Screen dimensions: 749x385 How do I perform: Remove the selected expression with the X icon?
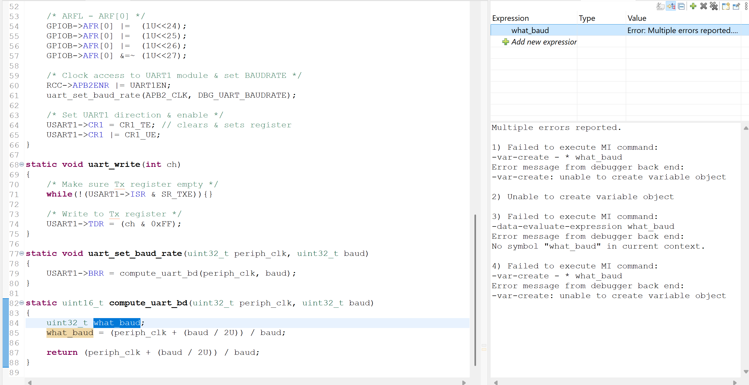pos(703,6)
